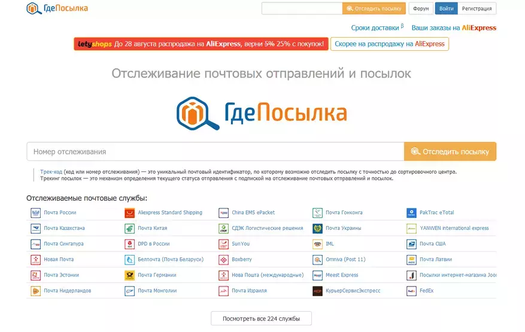525x332 pixels.
Task: Click the Почта России icon
Action: 35,213
